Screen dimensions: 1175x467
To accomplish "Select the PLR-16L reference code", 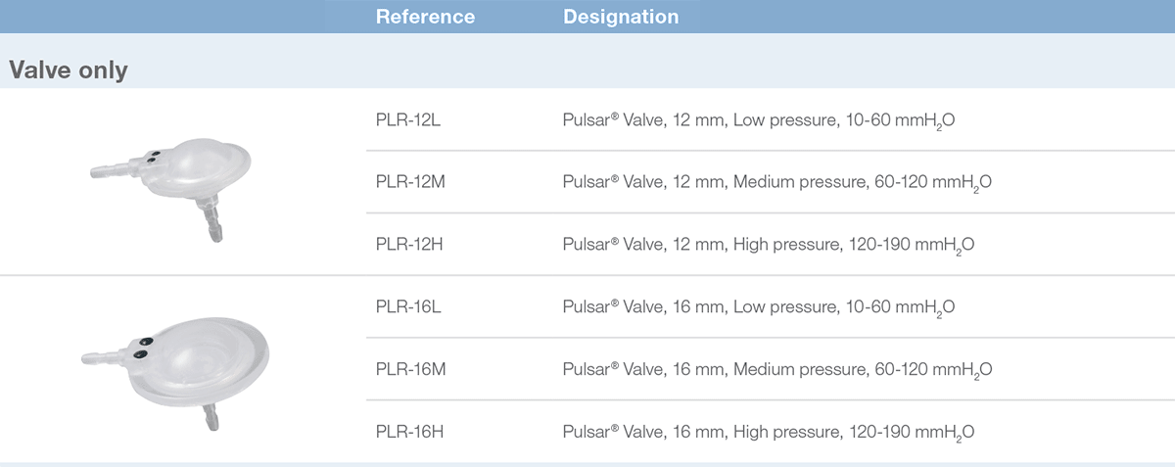I will pyautogui.click(x=407, y=306).
